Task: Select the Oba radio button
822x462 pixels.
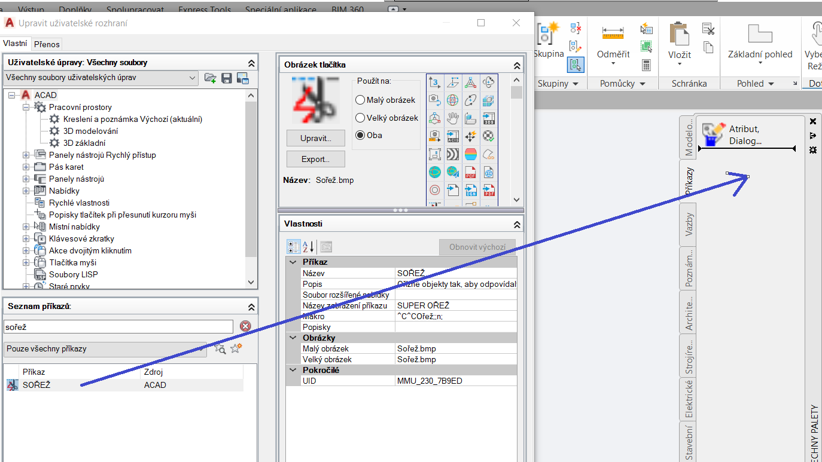Action: pos(360,135)
